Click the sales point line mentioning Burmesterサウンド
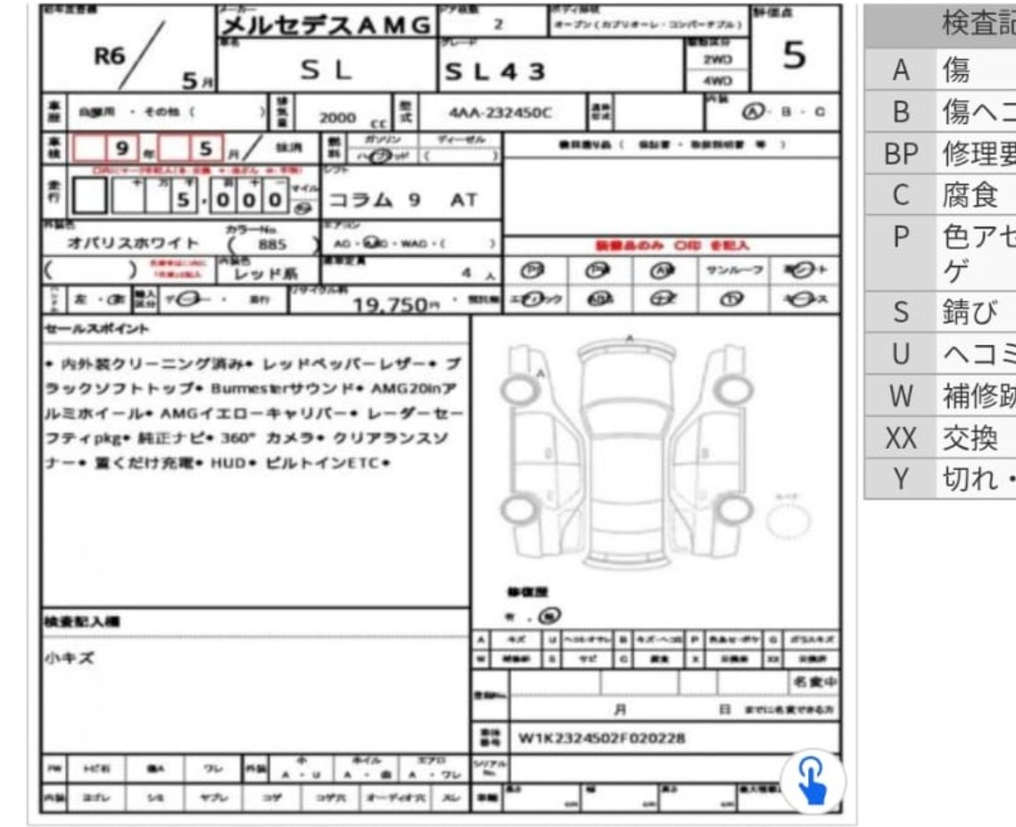The image size is (1016, 827). tap(252, 389)
